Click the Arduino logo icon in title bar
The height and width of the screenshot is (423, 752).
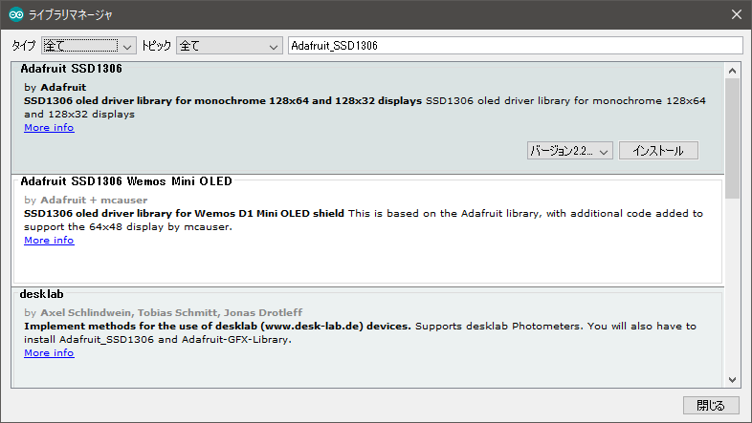16,15
